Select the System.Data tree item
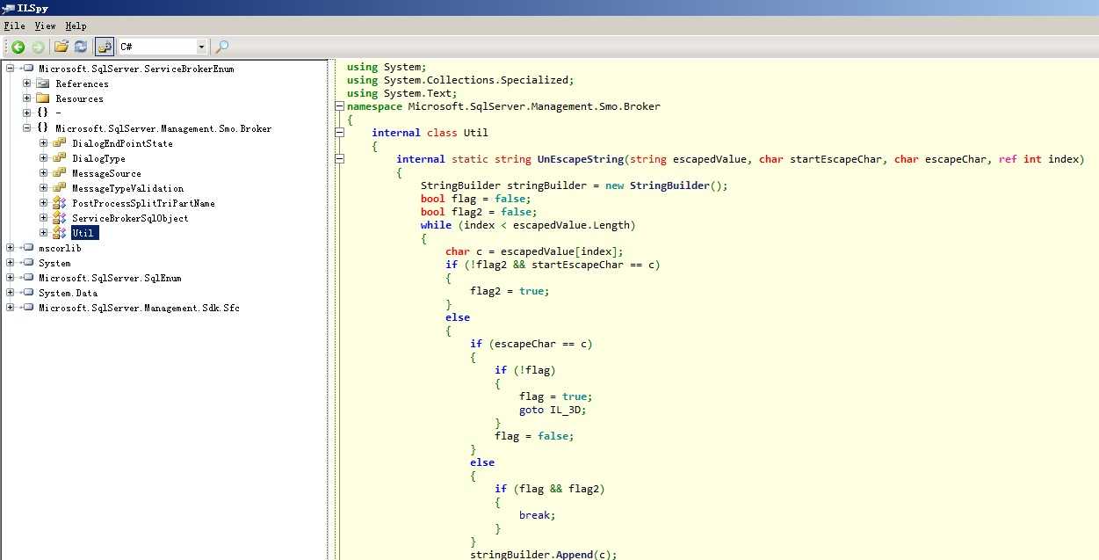 [x=68, y=293]
